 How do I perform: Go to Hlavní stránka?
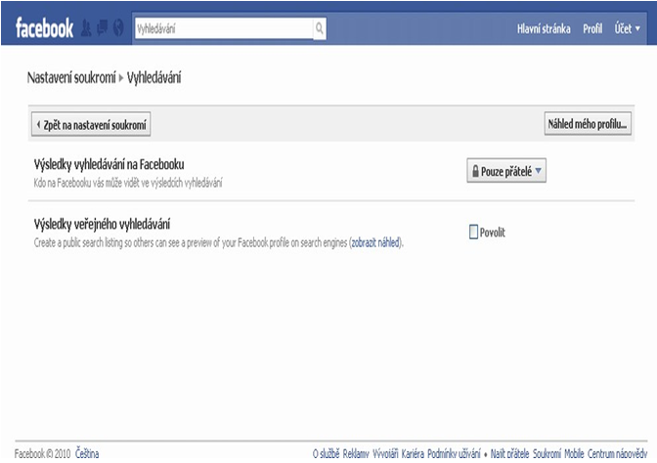coord(544,29)
